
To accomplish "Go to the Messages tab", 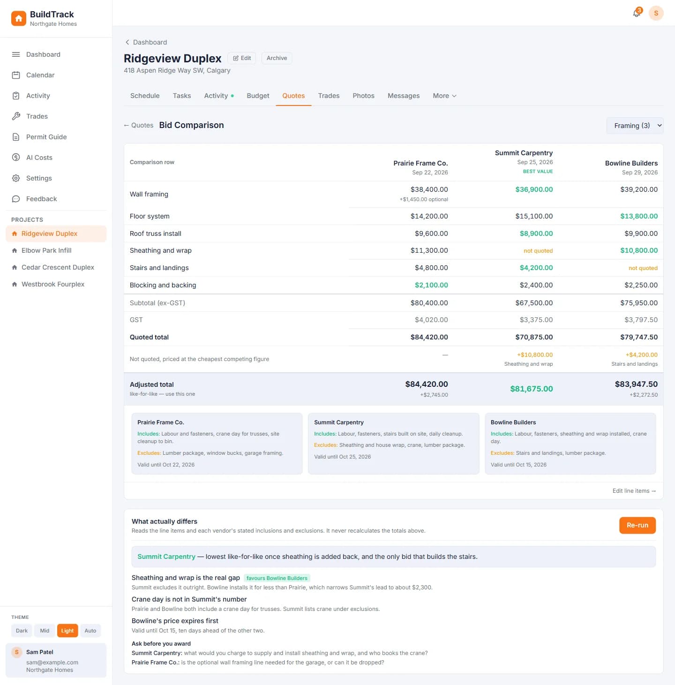I will tap(404, 96).
